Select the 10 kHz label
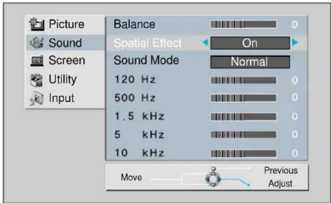This screenshot has width=331, height=203. point(139,153)
